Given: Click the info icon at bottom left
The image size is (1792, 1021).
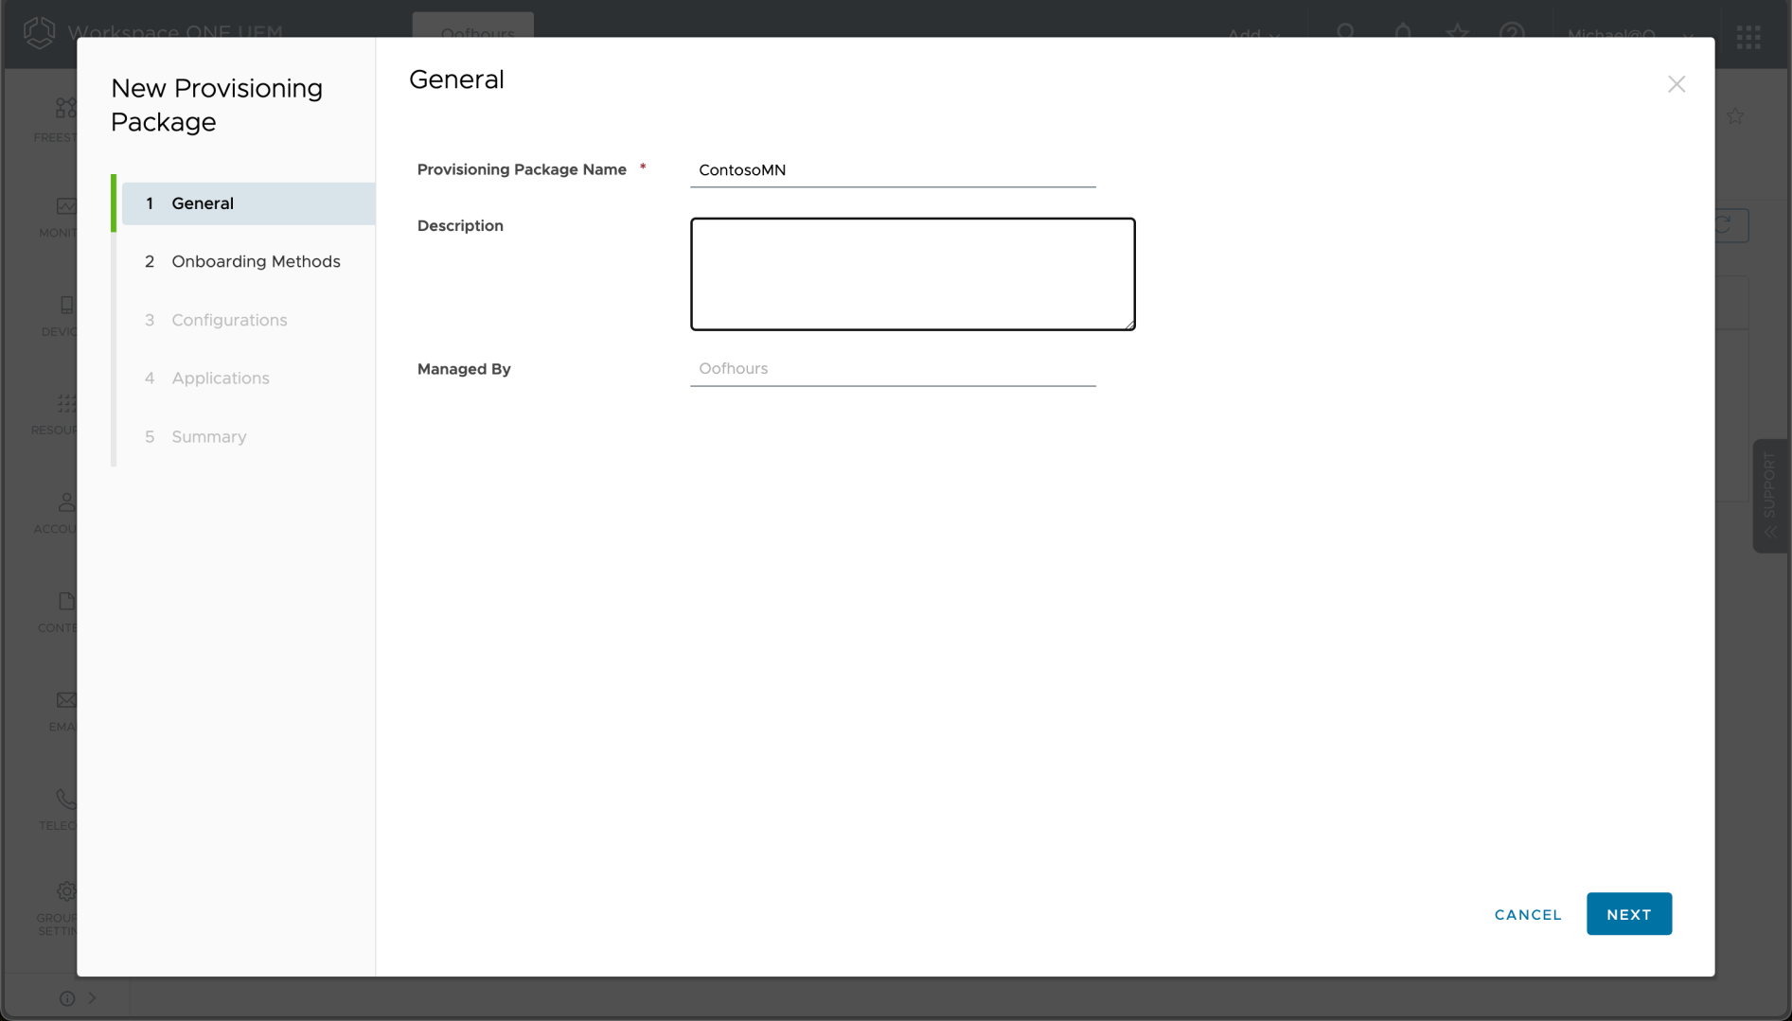Looking at the screenshot, I should tap(67, 998).
